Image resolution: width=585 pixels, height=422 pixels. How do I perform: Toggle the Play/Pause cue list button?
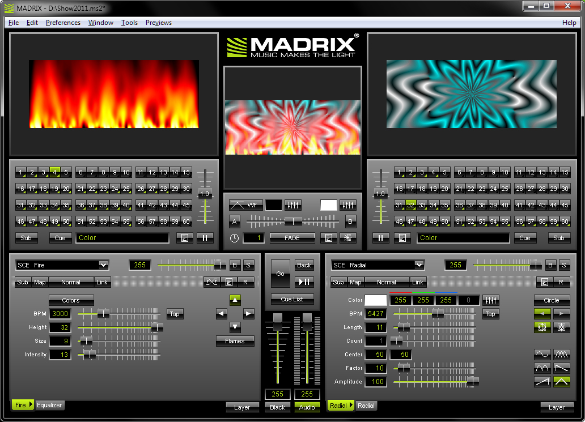pyautogui.click(x=304, y=282)
